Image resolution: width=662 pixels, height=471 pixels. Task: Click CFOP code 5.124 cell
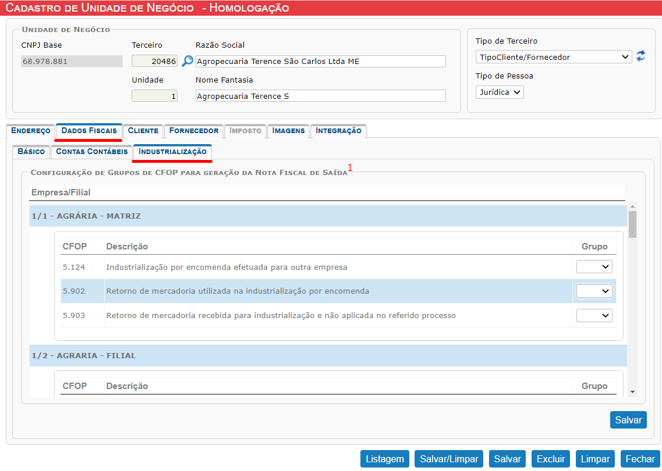point(83,267)
